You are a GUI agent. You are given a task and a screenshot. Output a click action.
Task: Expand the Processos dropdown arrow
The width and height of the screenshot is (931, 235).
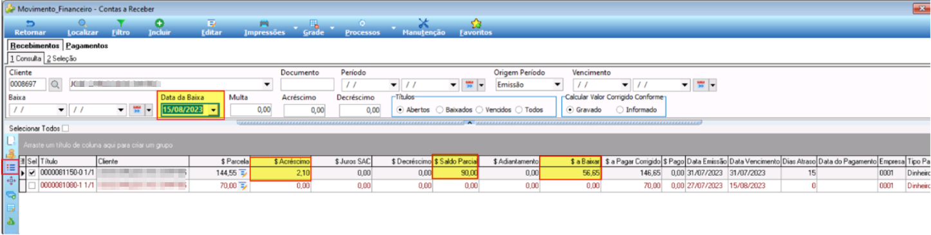(393, 28)
